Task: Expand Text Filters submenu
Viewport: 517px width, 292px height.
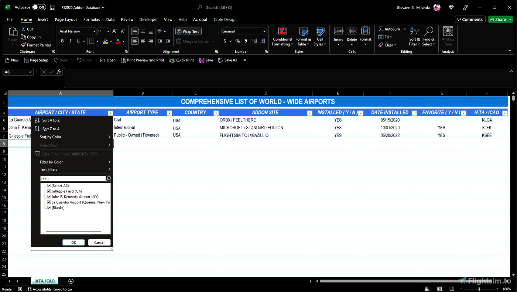Action: 75,169
